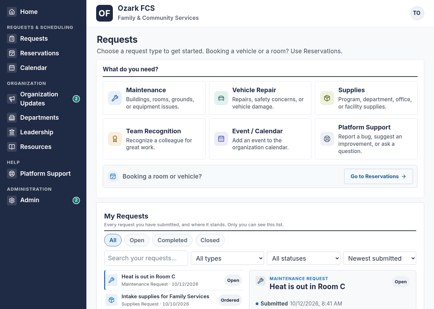Select the Completed filter tab
The image size is (434, 309).
click(172, 240)
